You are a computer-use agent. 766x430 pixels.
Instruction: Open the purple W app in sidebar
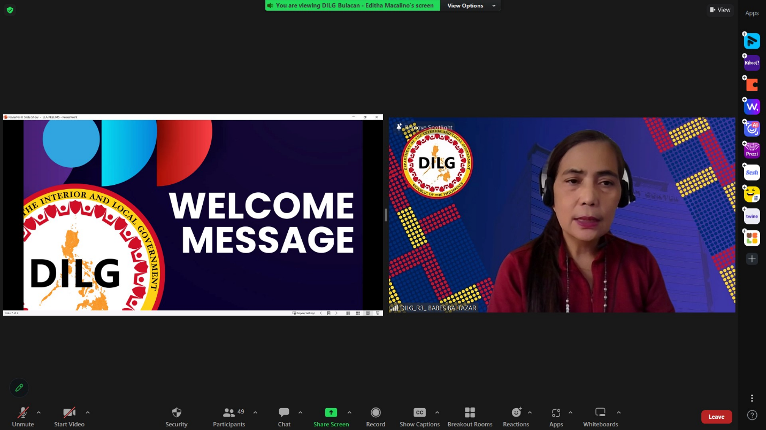coord(752,107)
